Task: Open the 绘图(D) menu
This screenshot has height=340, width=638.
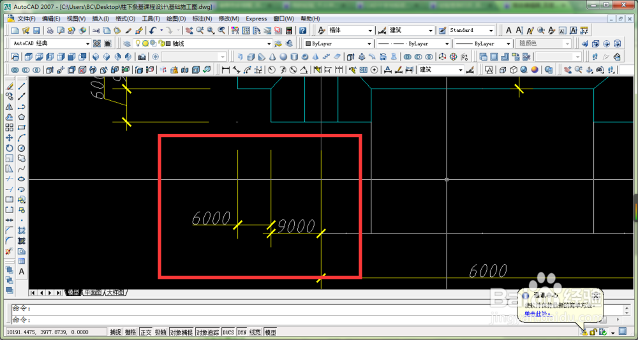Action: 176,18
